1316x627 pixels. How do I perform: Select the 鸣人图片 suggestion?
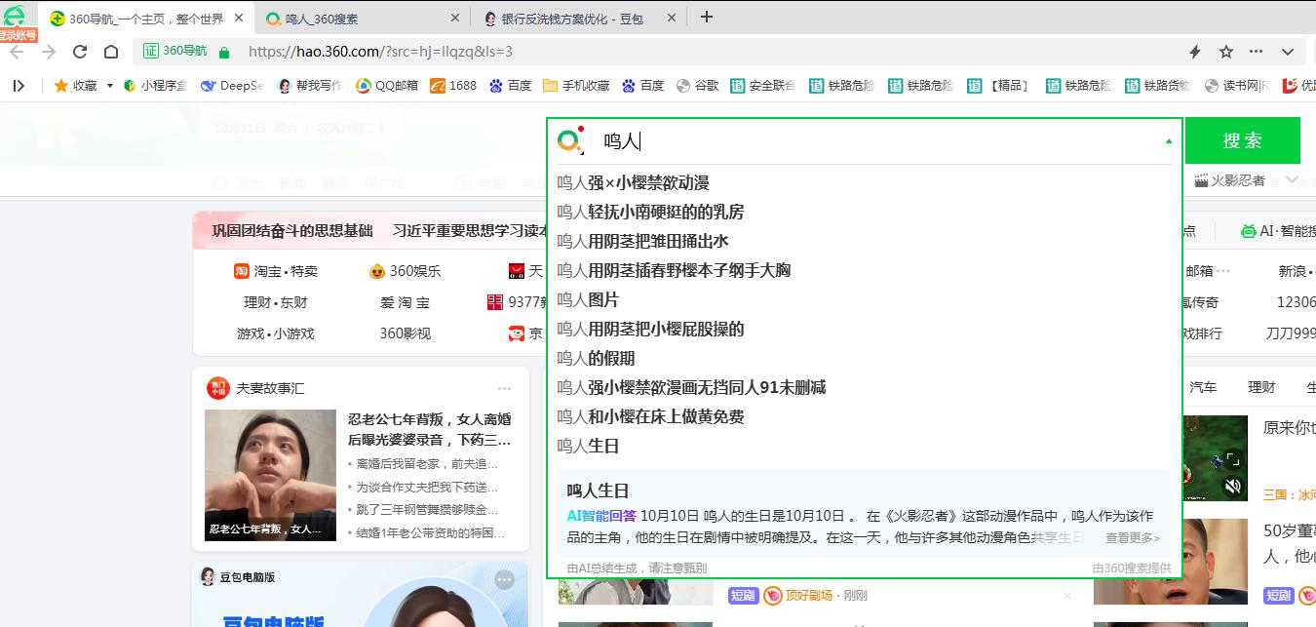[x=588, y=299]
